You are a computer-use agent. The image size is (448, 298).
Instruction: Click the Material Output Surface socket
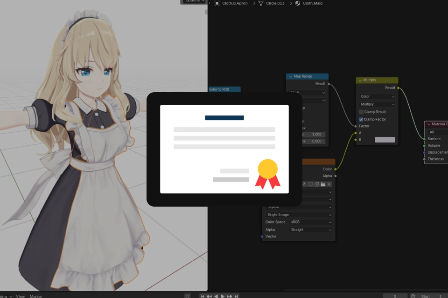point(424,139)
